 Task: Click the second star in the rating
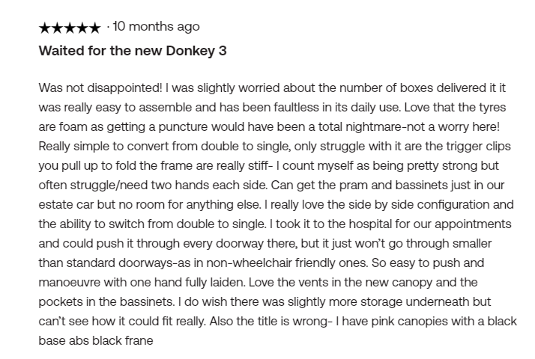tap(57, 28)
